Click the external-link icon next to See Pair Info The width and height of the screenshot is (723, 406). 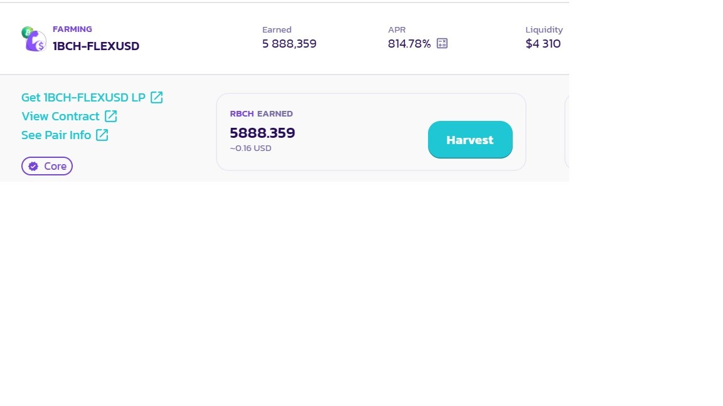(102, 135)
